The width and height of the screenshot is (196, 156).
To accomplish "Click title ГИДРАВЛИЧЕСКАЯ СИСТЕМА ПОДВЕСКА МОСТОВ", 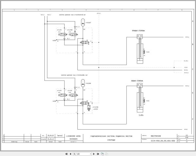I will coord(111,136).
